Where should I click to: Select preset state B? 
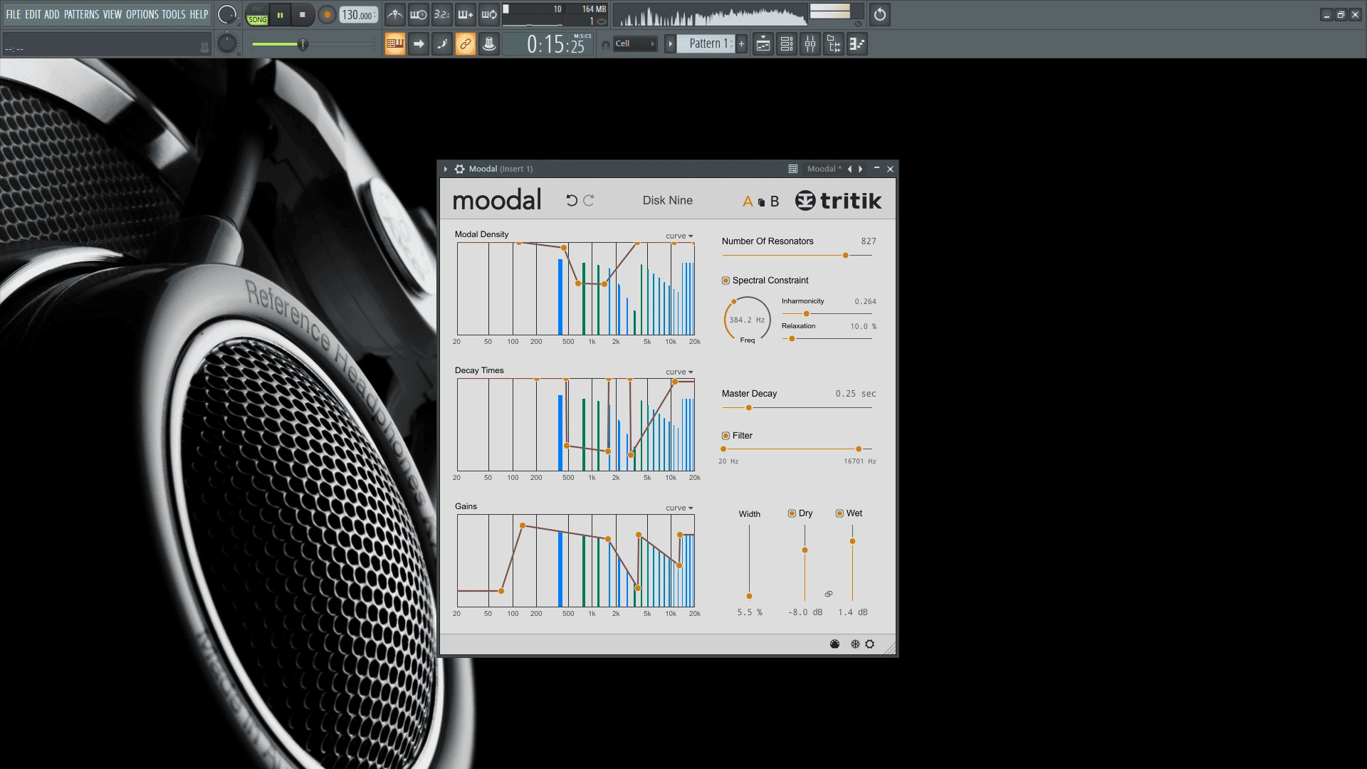[775, 202]
